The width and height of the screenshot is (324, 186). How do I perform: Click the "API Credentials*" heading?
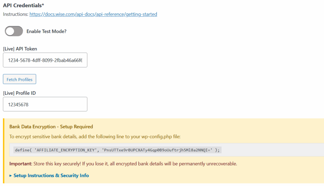coord(23,5)
